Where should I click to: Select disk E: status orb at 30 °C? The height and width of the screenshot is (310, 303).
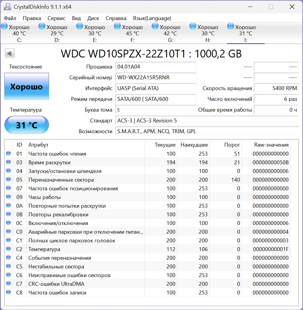(x=80, y=26)
